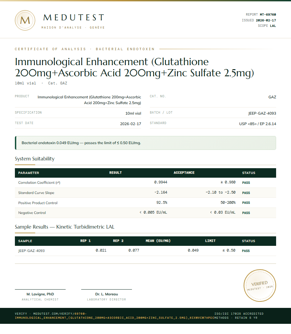Click the bacterial endotoxin pass summary banner
This screenshot has height=334, width=291.
(x=145, y=143)
